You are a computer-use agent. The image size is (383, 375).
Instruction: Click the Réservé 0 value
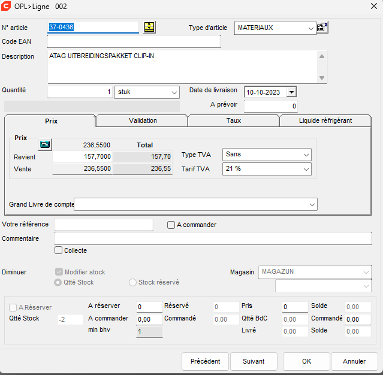coord(226,307)
